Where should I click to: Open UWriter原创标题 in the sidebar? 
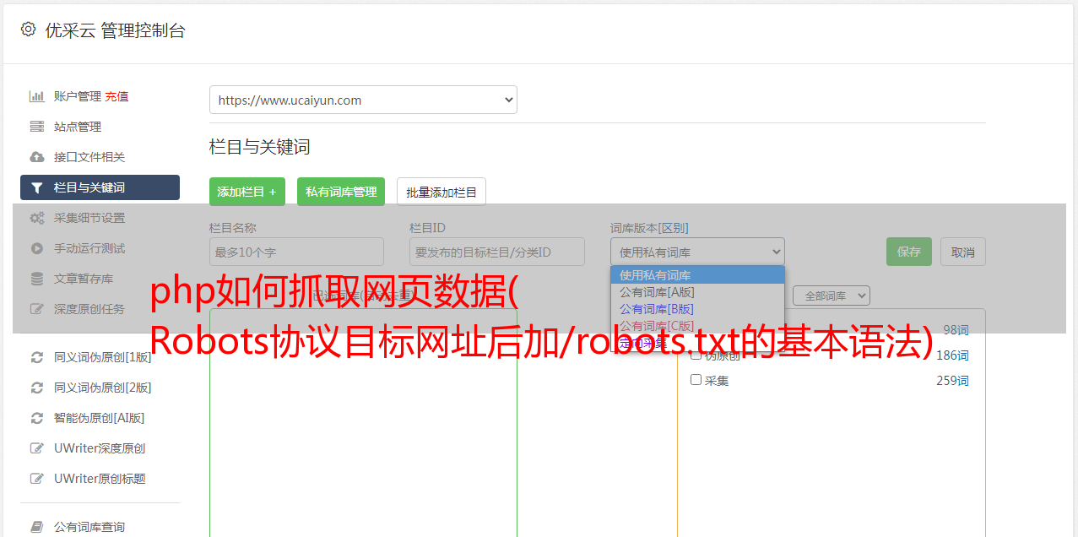[100, 479]
